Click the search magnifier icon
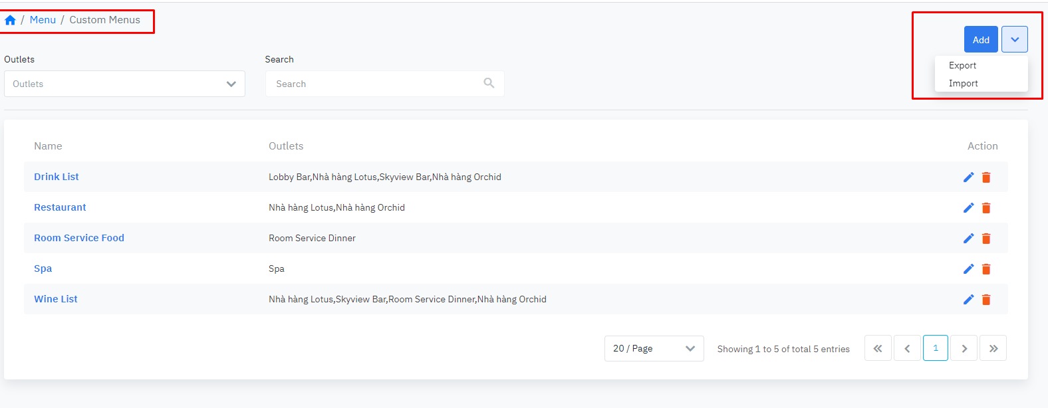Viewport: 1048px width, 408px height. (x=489, y=83)
